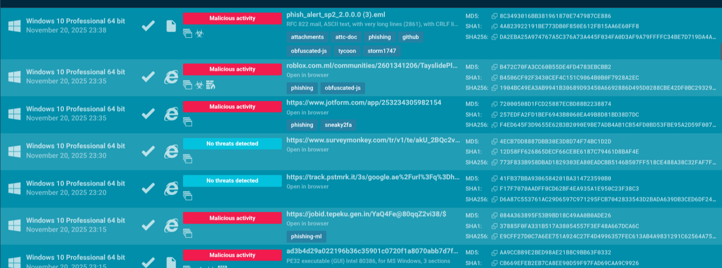Click biohazard icon in the roblox.com.ml row

tap(199, 85)
